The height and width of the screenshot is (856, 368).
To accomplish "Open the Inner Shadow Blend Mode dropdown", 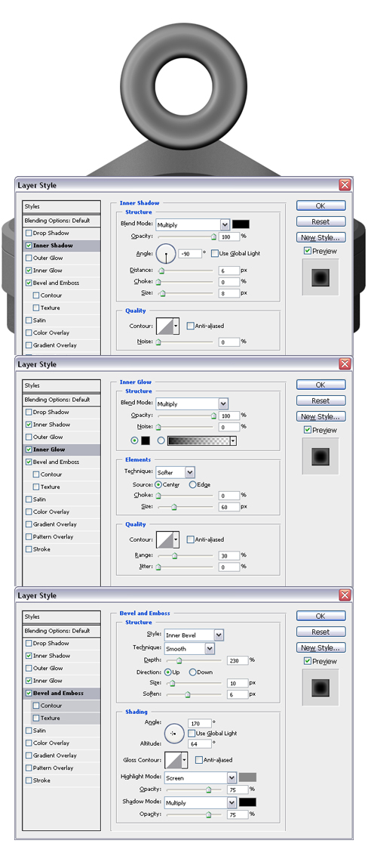I will pos(192,225).
